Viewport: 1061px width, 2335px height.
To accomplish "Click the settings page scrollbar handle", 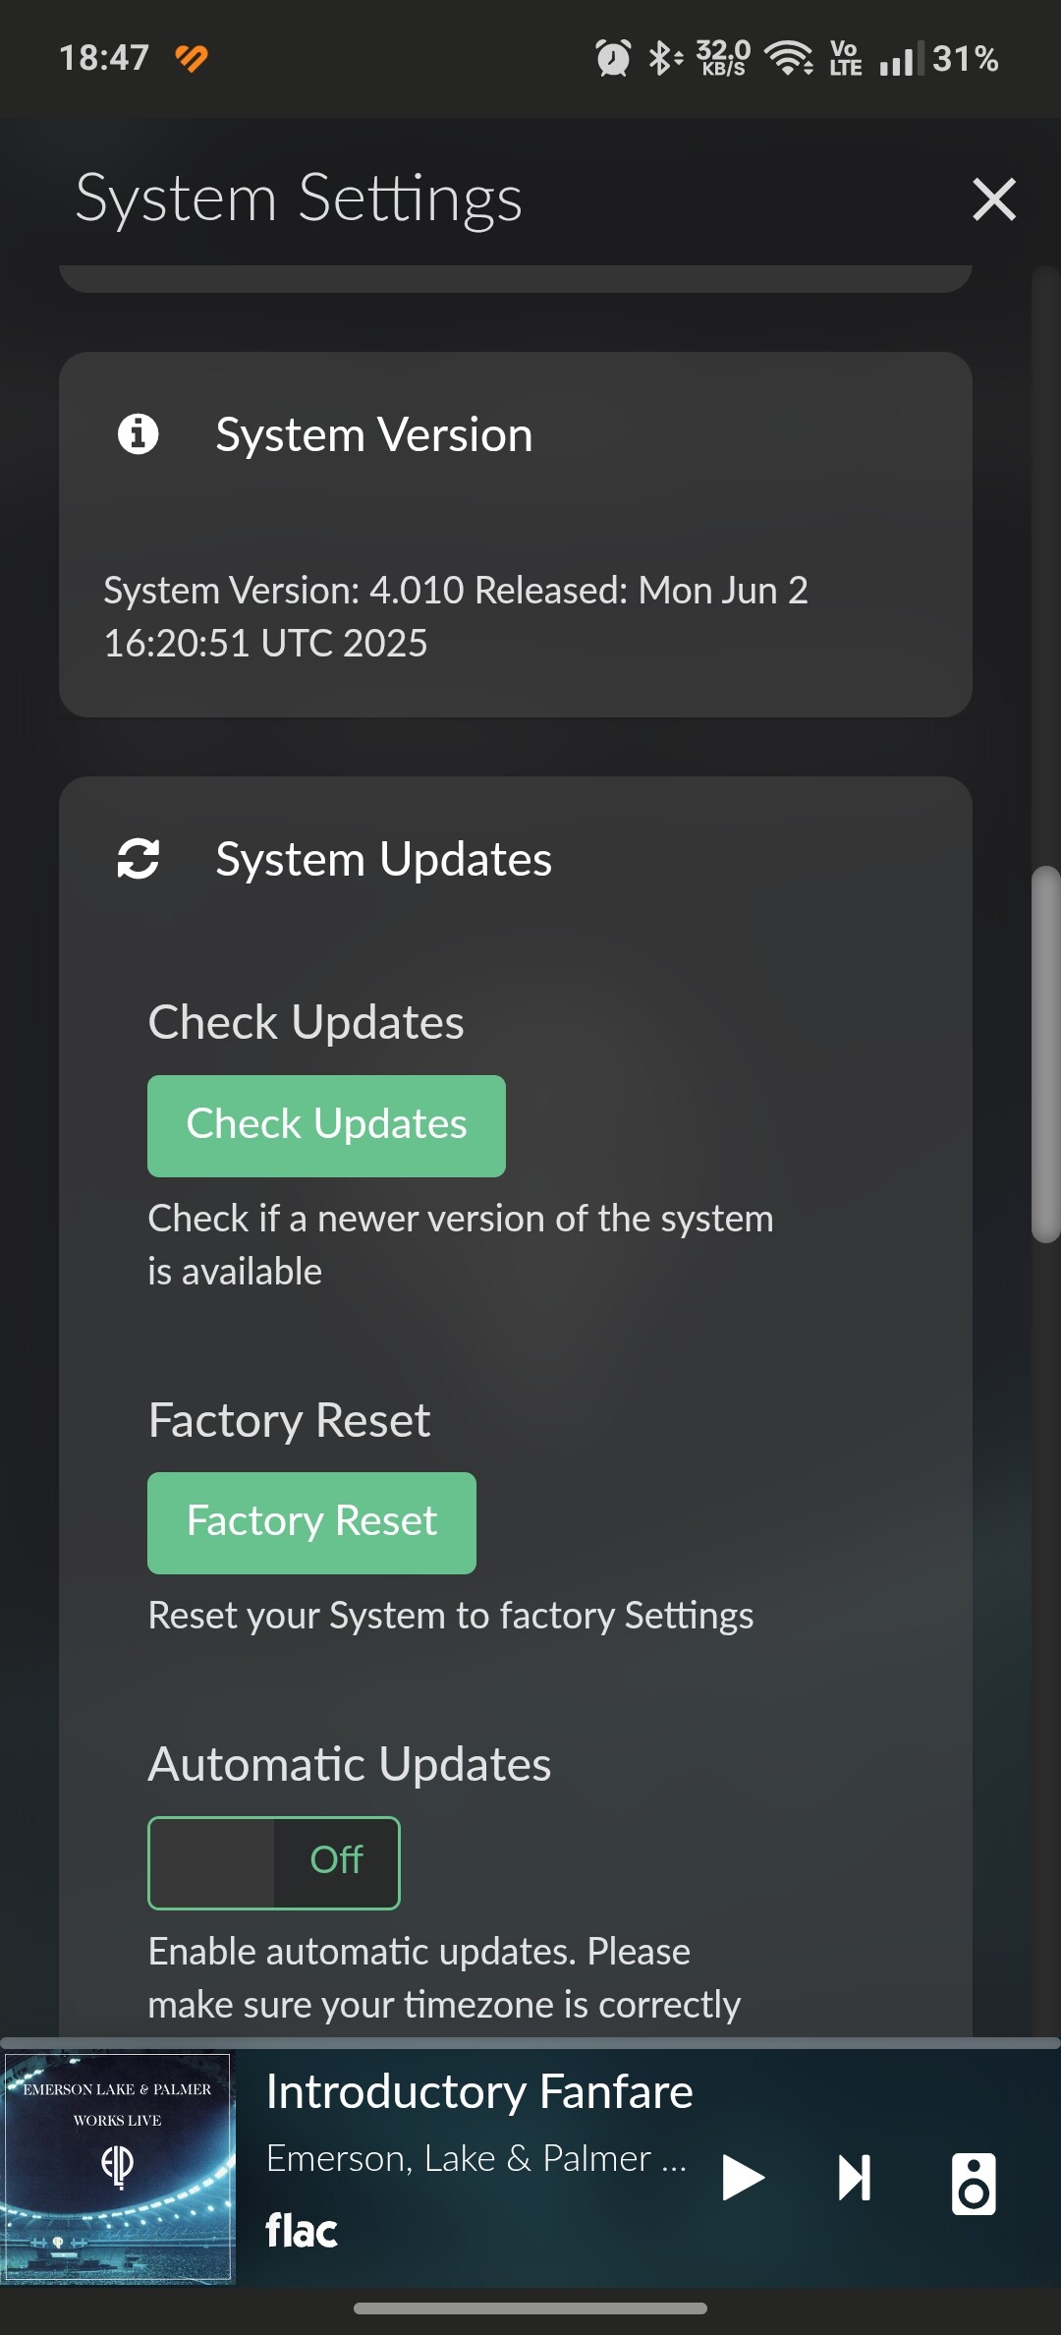I will pyautogui.click(x=1045, y=1054).
